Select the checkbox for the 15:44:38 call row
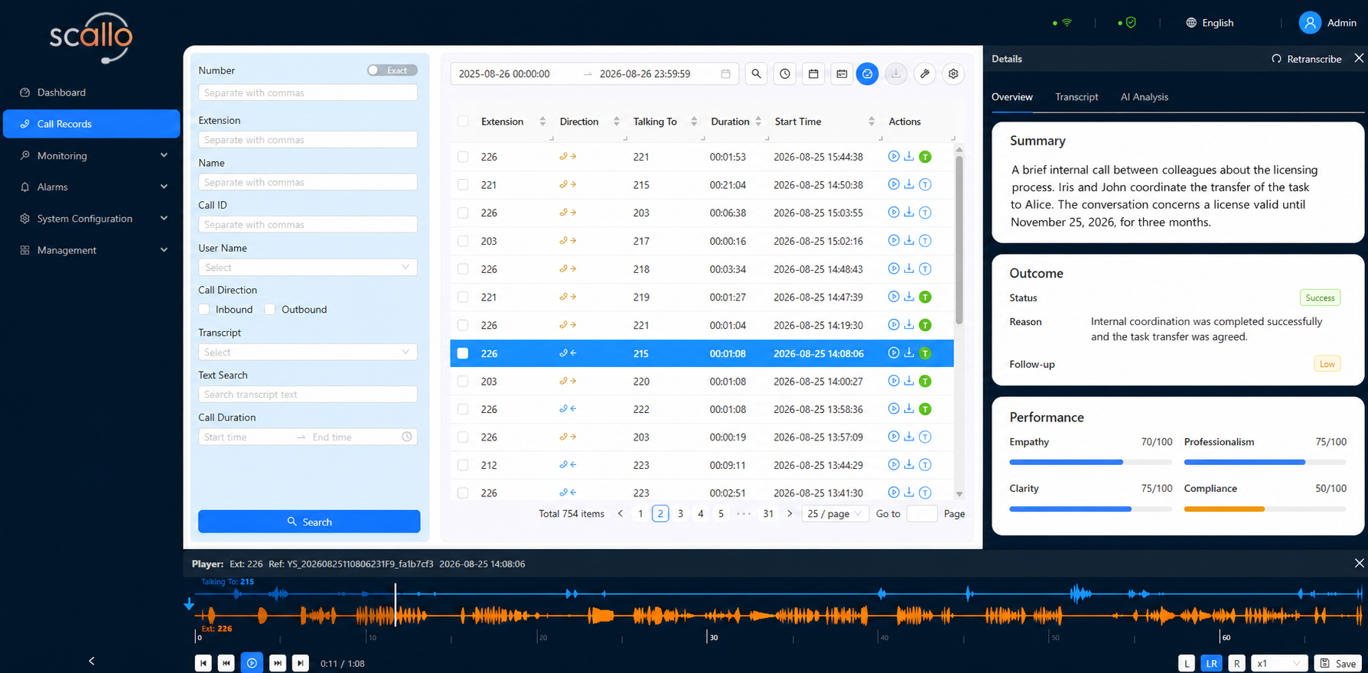1368x673 pixels. coord(463,157)
